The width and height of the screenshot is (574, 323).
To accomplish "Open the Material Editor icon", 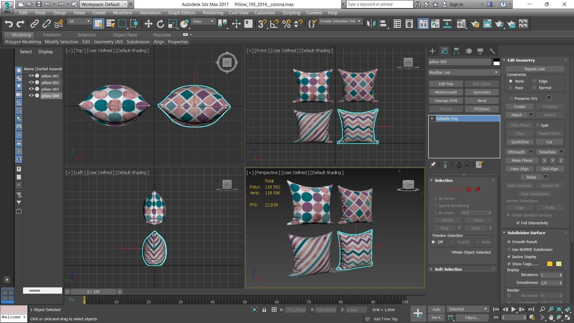I will 461,24.
